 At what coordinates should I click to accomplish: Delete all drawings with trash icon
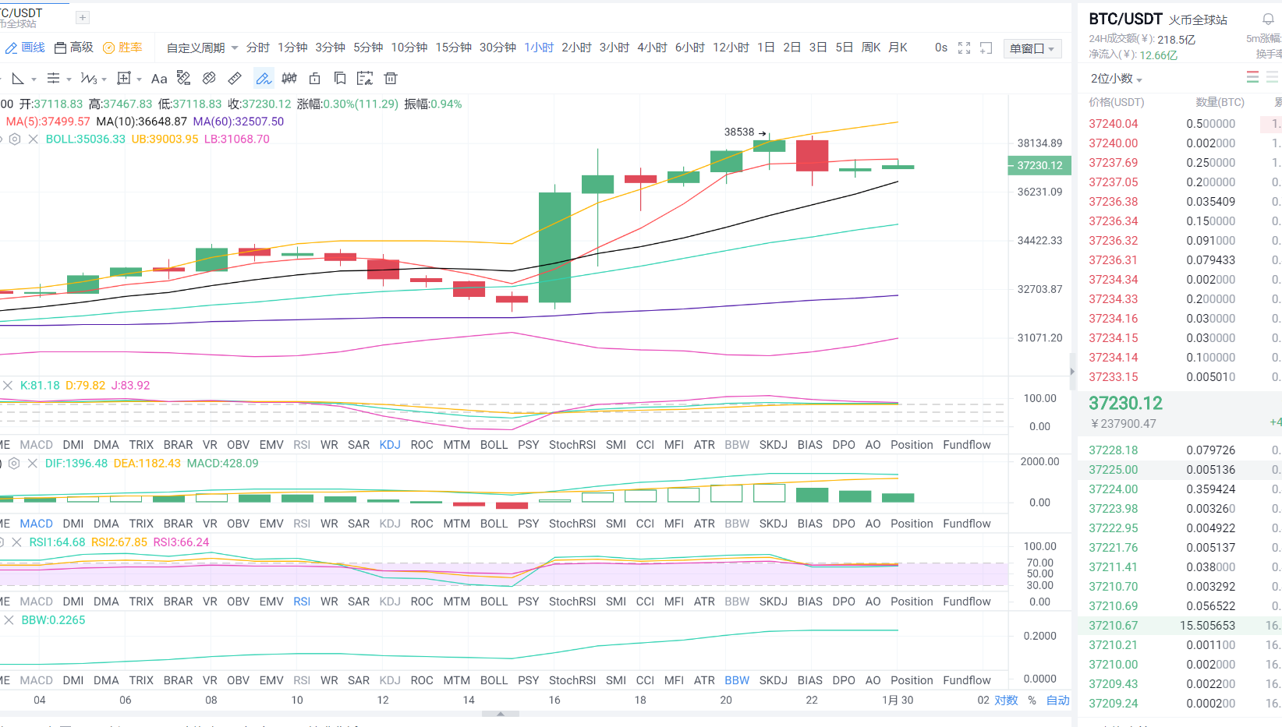tap(391, 79)
